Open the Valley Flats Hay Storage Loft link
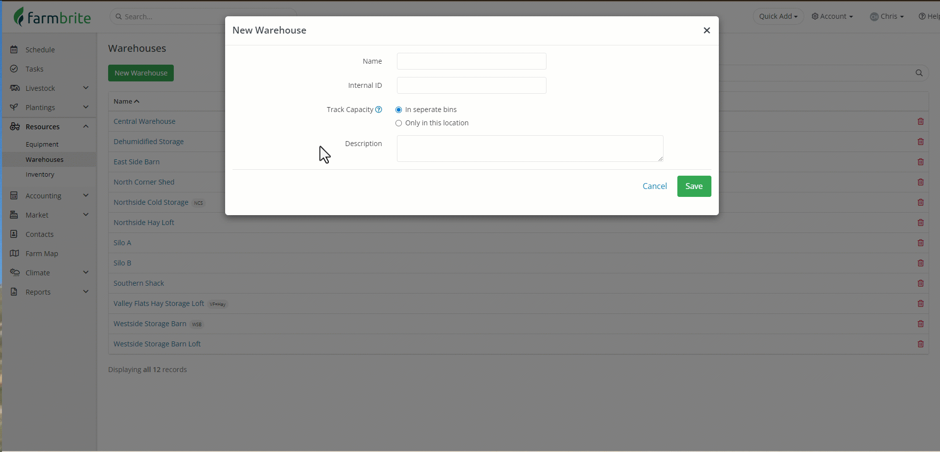This screenshot has height=452, width=940. click(159, 303)
